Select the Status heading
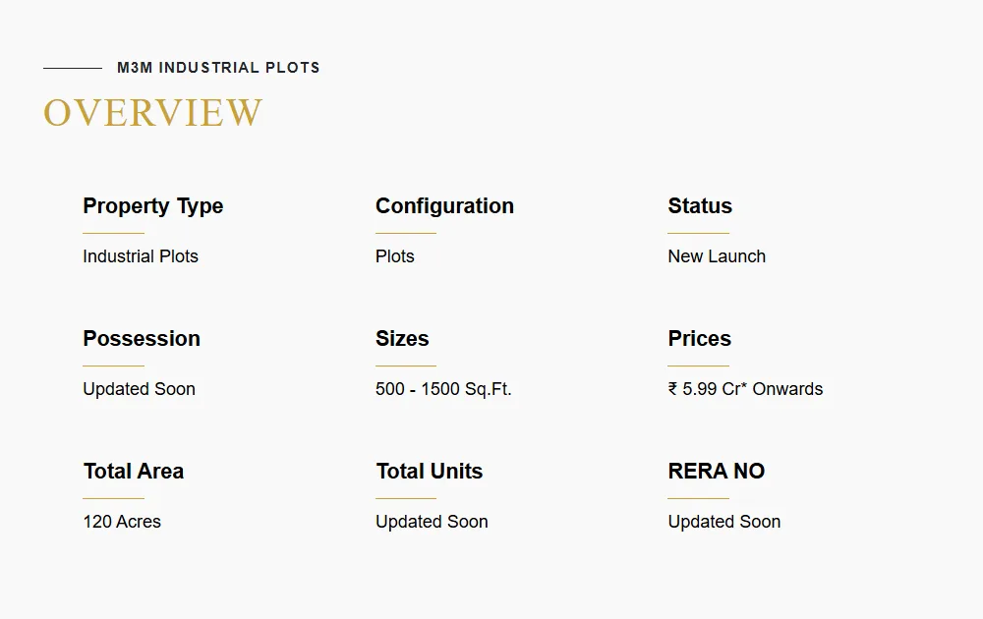This screenshot has width=983, height=619. pyautogui.click(x=700, y=206)
